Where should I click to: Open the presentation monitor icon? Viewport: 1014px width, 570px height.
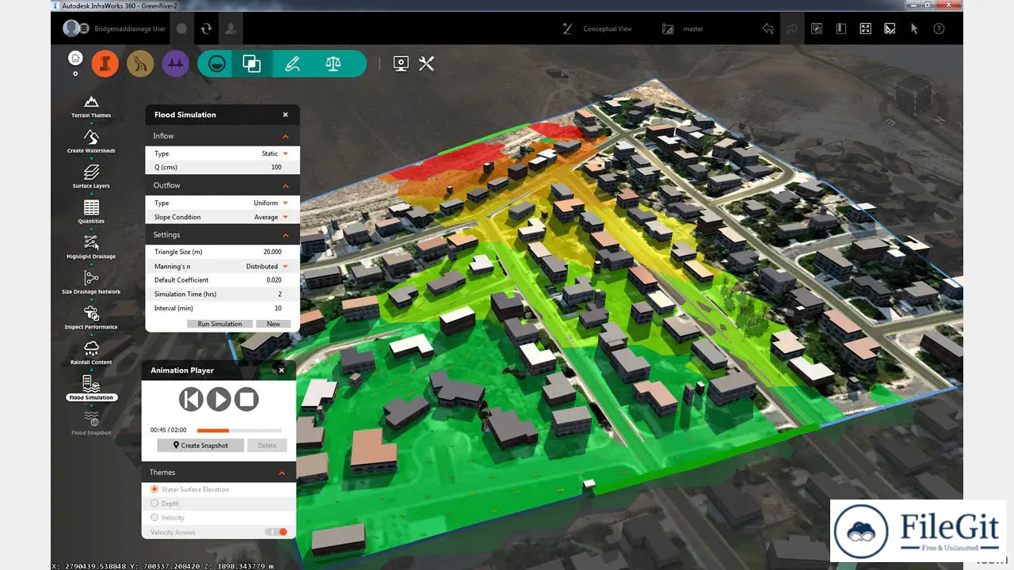tap(401, 63)
